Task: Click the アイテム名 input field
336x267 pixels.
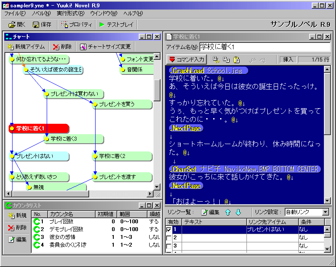Action: click(265, 47)
